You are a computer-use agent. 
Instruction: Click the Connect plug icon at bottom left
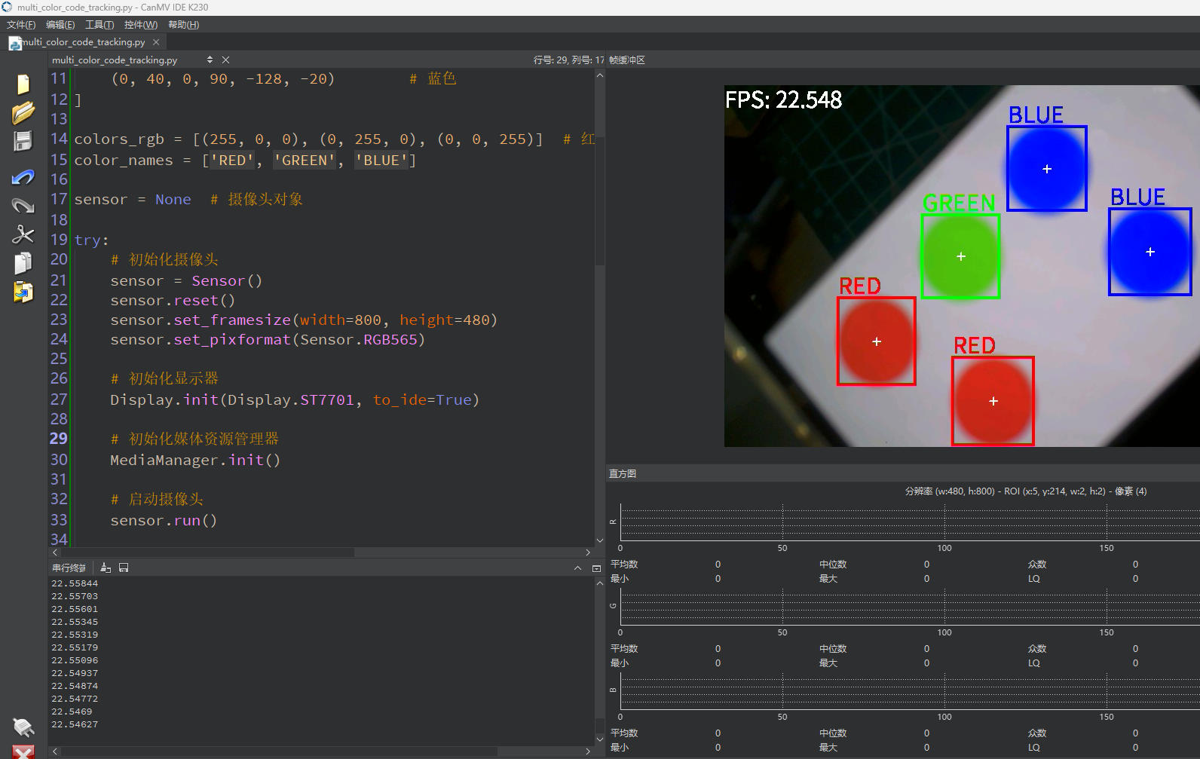point(23,727)
